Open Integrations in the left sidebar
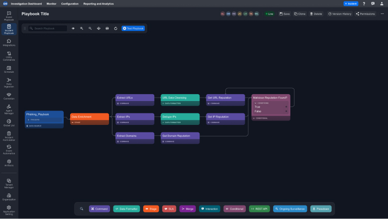This screenshot has height=219, width=388. (9, 42)
